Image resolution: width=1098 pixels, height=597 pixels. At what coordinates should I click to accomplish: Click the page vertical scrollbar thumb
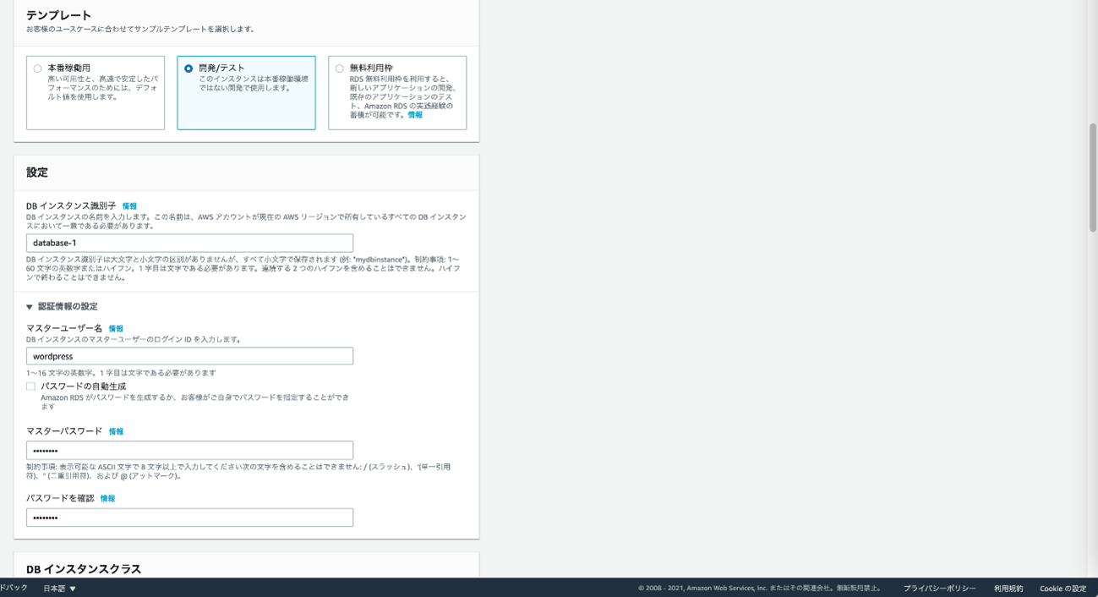[x=1092, y=178]
